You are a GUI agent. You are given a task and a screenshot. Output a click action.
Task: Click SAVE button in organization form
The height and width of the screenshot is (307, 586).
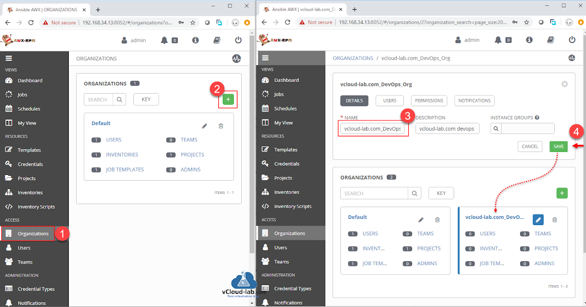pos(559,146)
